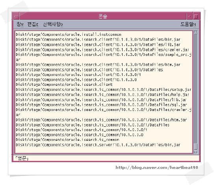Screen dimensions: 214x185
Task: Click the isearch.server bin.jar last output line
Action: [x=98, y=145]
